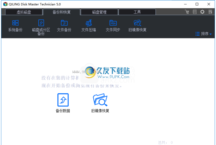Open the shopping cart purchase icon

click(x=187, y=12)
